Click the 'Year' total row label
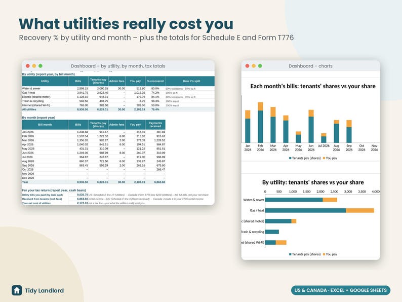 point(25,182)
